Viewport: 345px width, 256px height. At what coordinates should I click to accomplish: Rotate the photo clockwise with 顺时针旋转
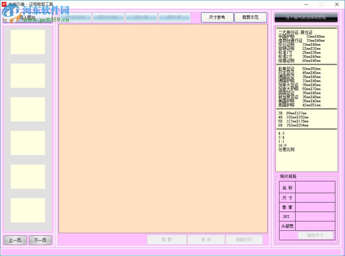tap(108, 17)
